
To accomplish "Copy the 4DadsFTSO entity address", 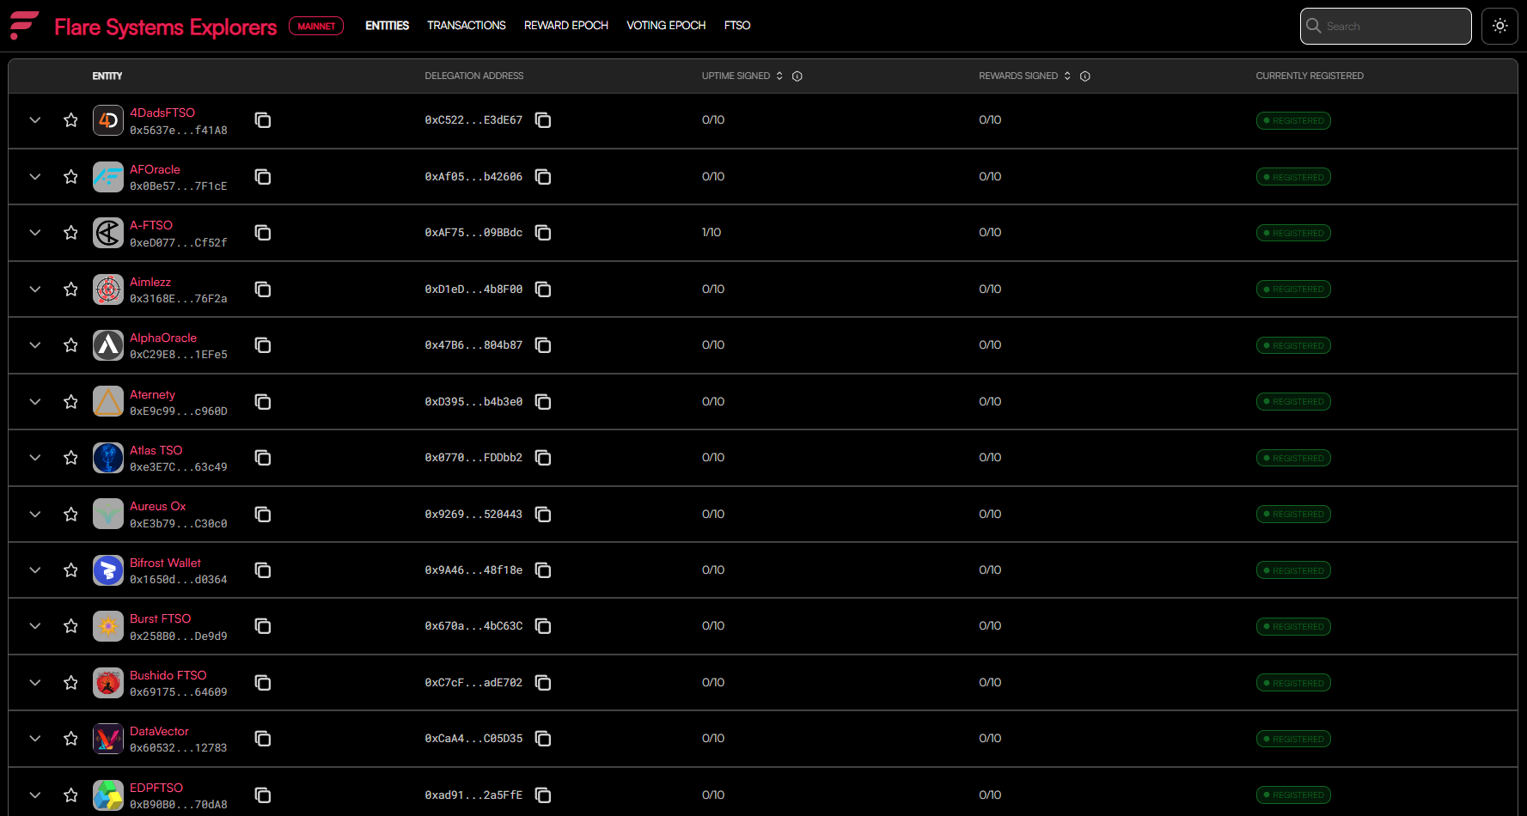I will 262,120.
